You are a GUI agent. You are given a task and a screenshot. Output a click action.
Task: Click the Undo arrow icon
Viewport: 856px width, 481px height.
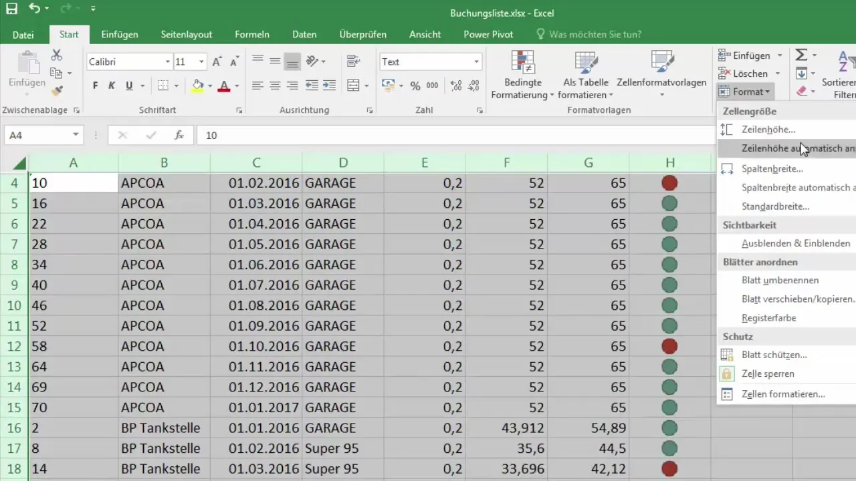point(35,9)
